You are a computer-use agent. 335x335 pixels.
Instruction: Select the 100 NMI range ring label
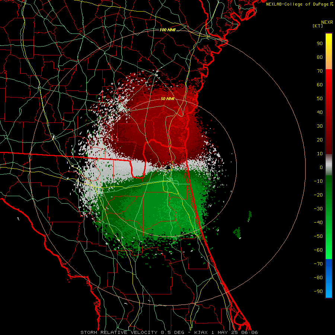tap(168, 30)
